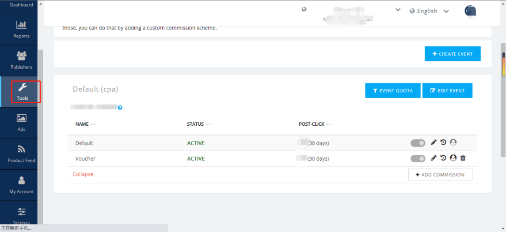Open the user avatar at top right
The width and height of the screenshot is (506, 232).
[470, 11]
